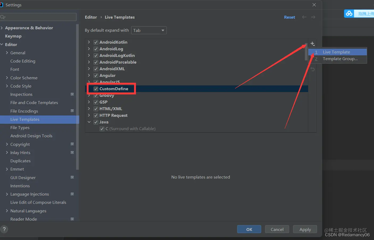Click the revert undo icon beside template list
This screenshot has width=374, height=240.
point(313,69)
